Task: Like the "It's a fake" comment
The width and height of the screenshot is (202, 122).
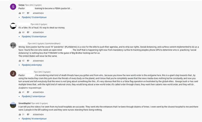Action: pyautogui.click(x=20, y=32)
